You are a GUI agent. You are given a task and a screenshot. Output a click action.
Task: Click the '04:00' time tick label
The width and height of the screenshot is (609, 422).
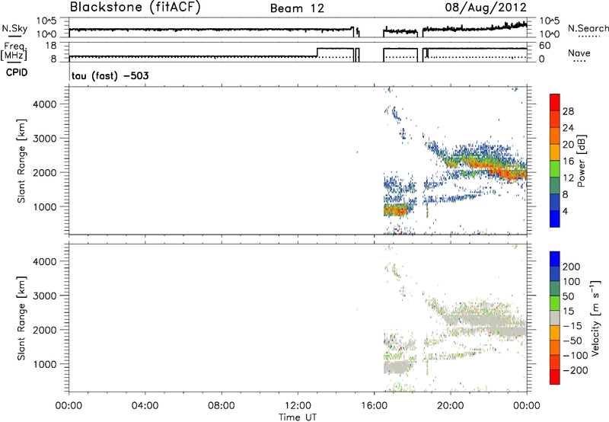click(x=145, y=406)
